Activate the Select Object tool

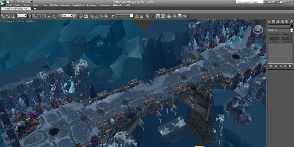pos(29,16)
